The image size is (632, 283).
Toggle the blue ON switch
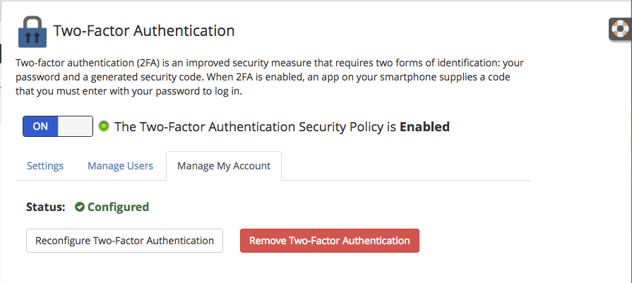point(41,126)
